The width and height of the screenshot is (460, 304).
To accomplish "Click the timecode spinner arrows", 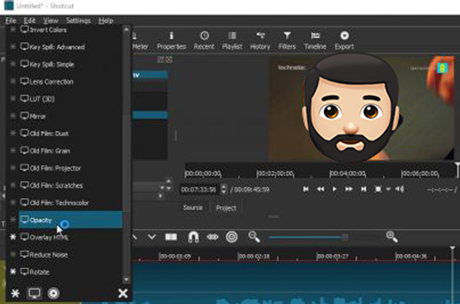I will point(223,190).
